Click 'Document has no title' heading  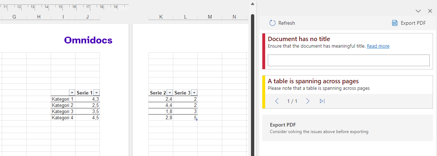pos(299,39)
